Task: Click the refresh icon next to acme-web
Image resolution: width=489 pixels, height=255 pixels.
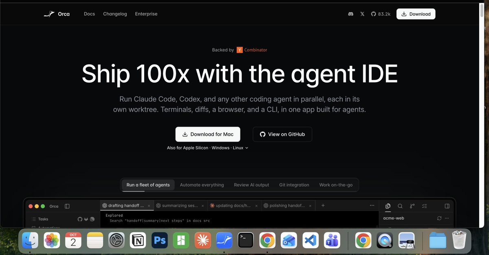Action: tap(439, 218)
